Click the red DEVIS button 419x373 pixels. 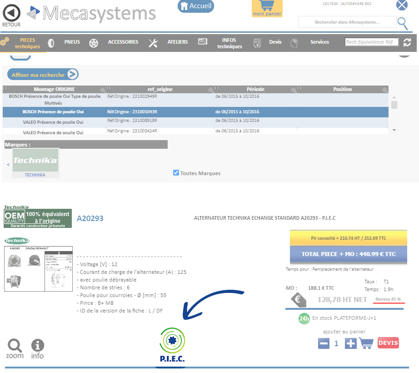388,343
